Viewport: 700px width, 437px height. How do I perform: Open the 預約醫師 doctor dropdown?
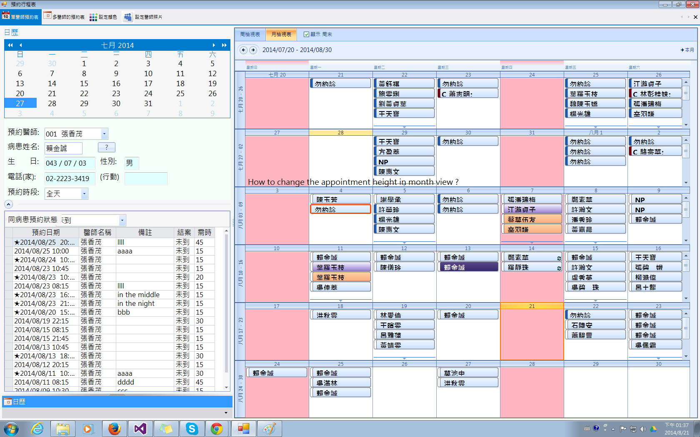pos(104,134)
